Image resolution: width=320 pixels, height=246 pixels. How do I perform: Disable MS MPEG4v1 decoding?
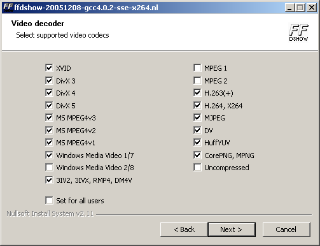click(x=49, y=143)
